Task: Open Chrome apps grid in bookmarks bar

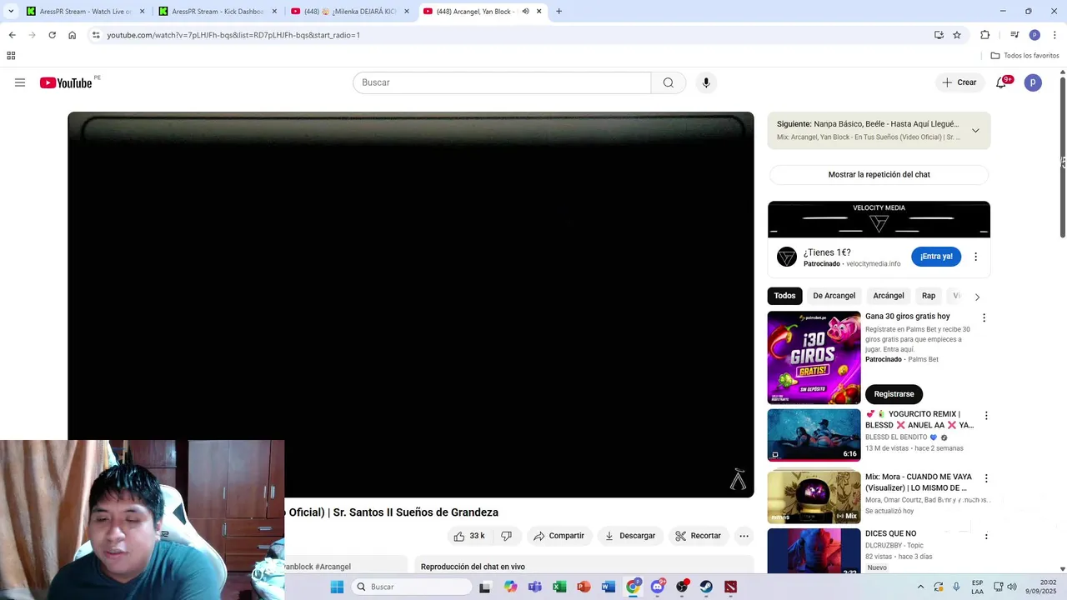Action: [x=11, y=56]
